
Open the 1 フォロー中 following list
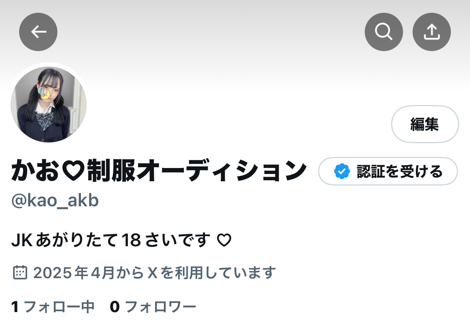[x=53, y=307]
